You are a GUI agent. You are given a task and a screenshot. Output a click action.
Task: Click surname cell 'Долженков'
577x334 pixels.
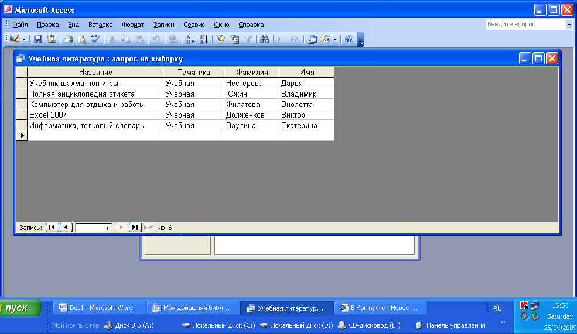point(252,115)
